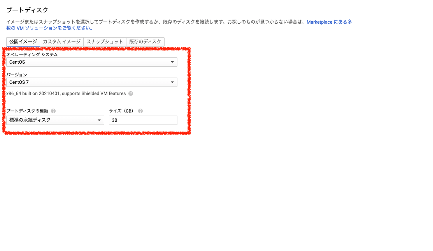The image size is (433, 251).
Task: Open the ブートディスクの種類 dropdown
Action: pyautogui.click(x=55, y=120)
